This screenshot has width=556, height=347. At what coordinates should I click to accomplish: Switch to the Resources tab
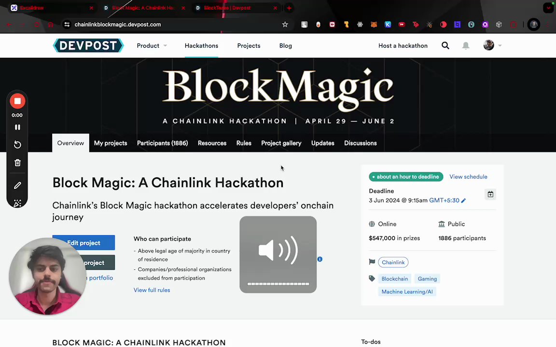pos(212,143)
